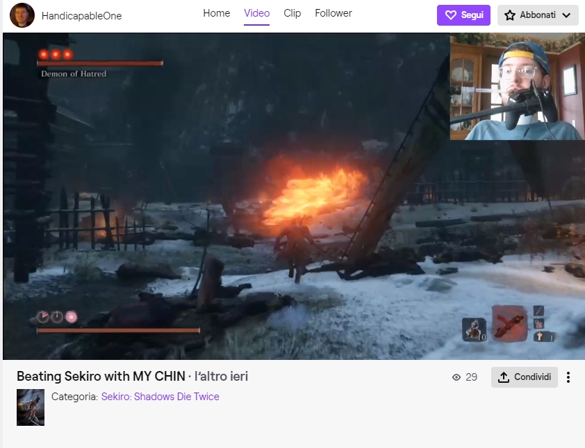Expand the Abbonati dropdown chevron
Image resolution: width=585 pixels, height=448 pixels.
pos(566,15)
